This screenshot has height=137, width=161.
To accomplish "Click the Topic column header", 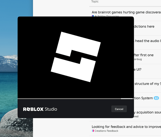I will 95,1.
